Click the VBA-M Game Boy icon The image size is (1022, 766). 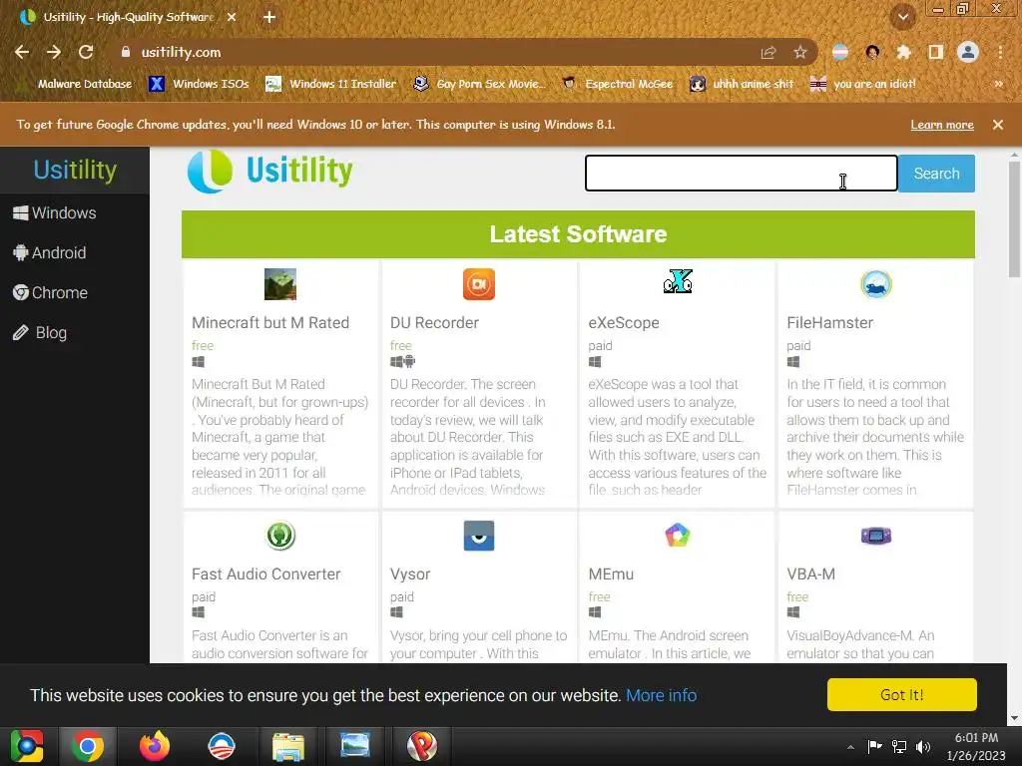tap(876, 536)
